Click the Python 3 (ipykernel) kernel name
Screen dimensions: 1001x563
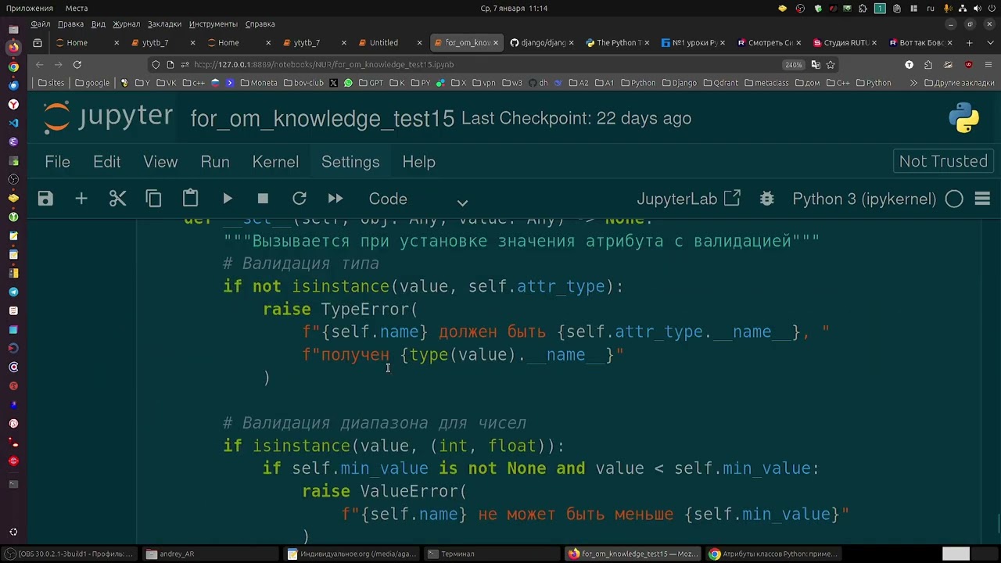pos(864,199)
